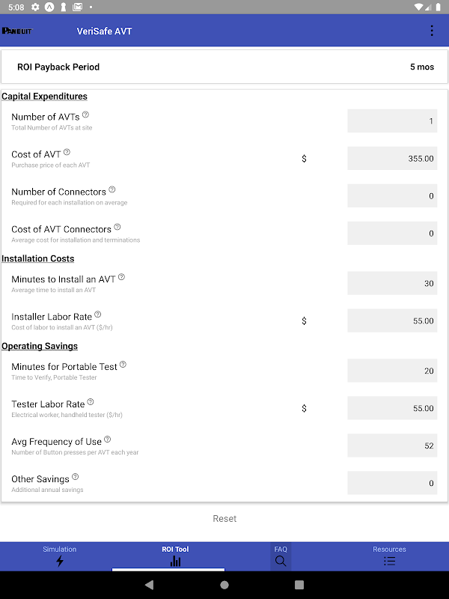Focus the Avg Frequency of Use field
Screen dimensions: 449x599
(392, 446)
